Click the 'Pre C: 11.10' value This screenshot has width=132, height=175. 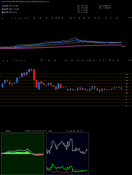tap(83, 12)
